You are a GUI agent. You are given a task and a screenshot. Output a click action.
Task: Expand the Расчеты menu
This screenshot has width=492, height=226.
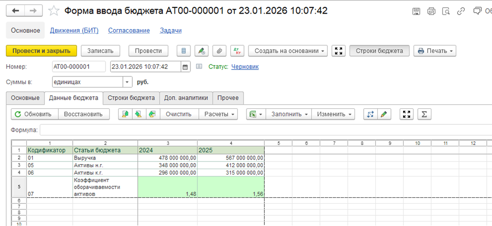(x=218, y=114)
